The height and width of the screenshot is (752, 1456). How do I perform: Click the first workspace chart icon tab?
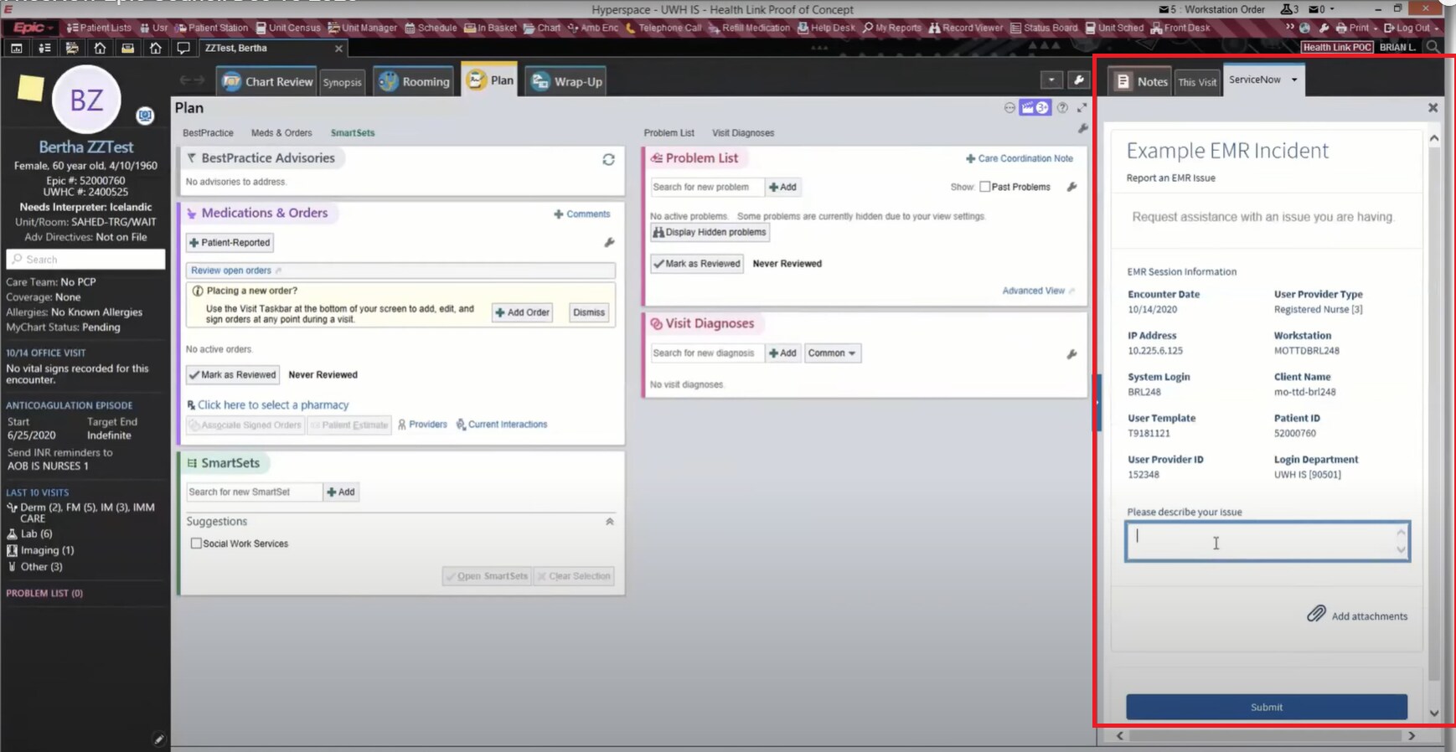16,49
